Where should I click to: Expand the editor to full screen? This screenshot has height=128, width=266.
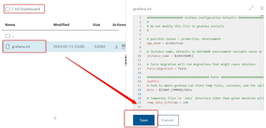[251, 8]
